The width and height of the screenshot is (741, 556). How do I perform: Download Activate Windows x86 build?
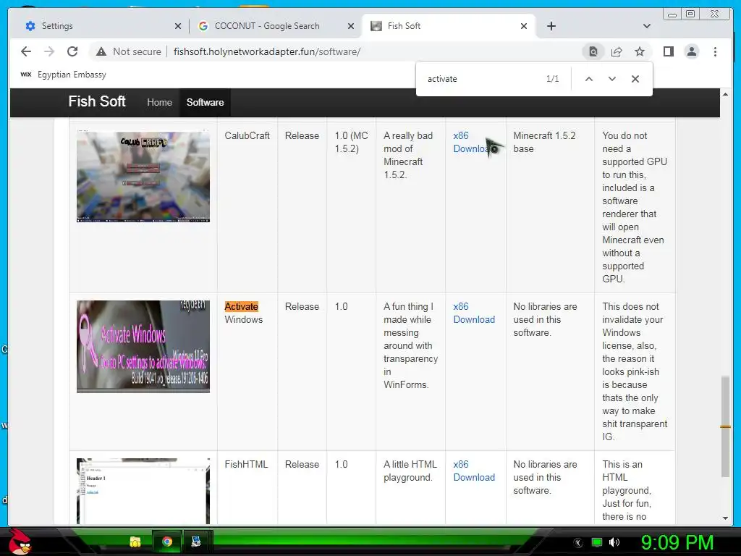click(474, 313)
